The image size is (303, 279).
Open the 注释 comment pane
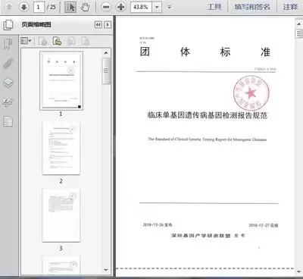point(290,7)
